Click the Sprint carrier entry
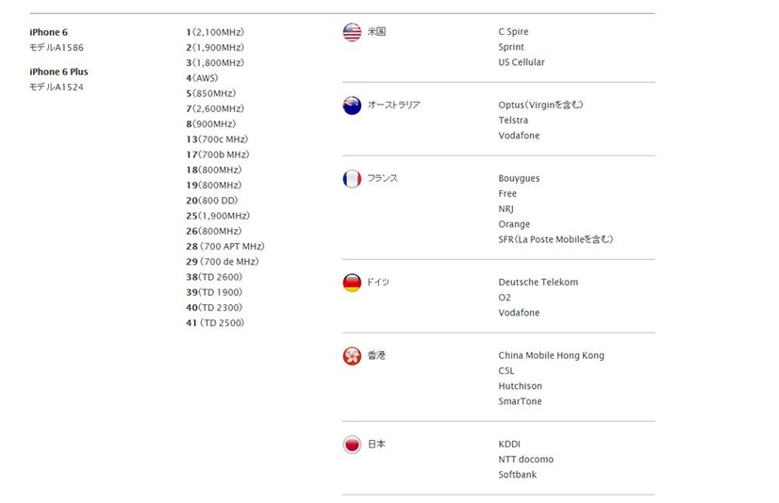Screen dimensions: 779x503 (x=511, y=47)
